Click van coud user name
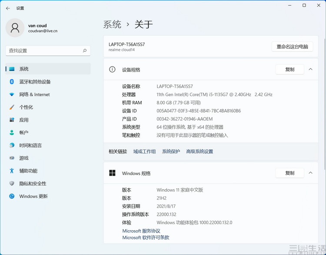Viewport: 326px width, 255px height. point(37,26)
